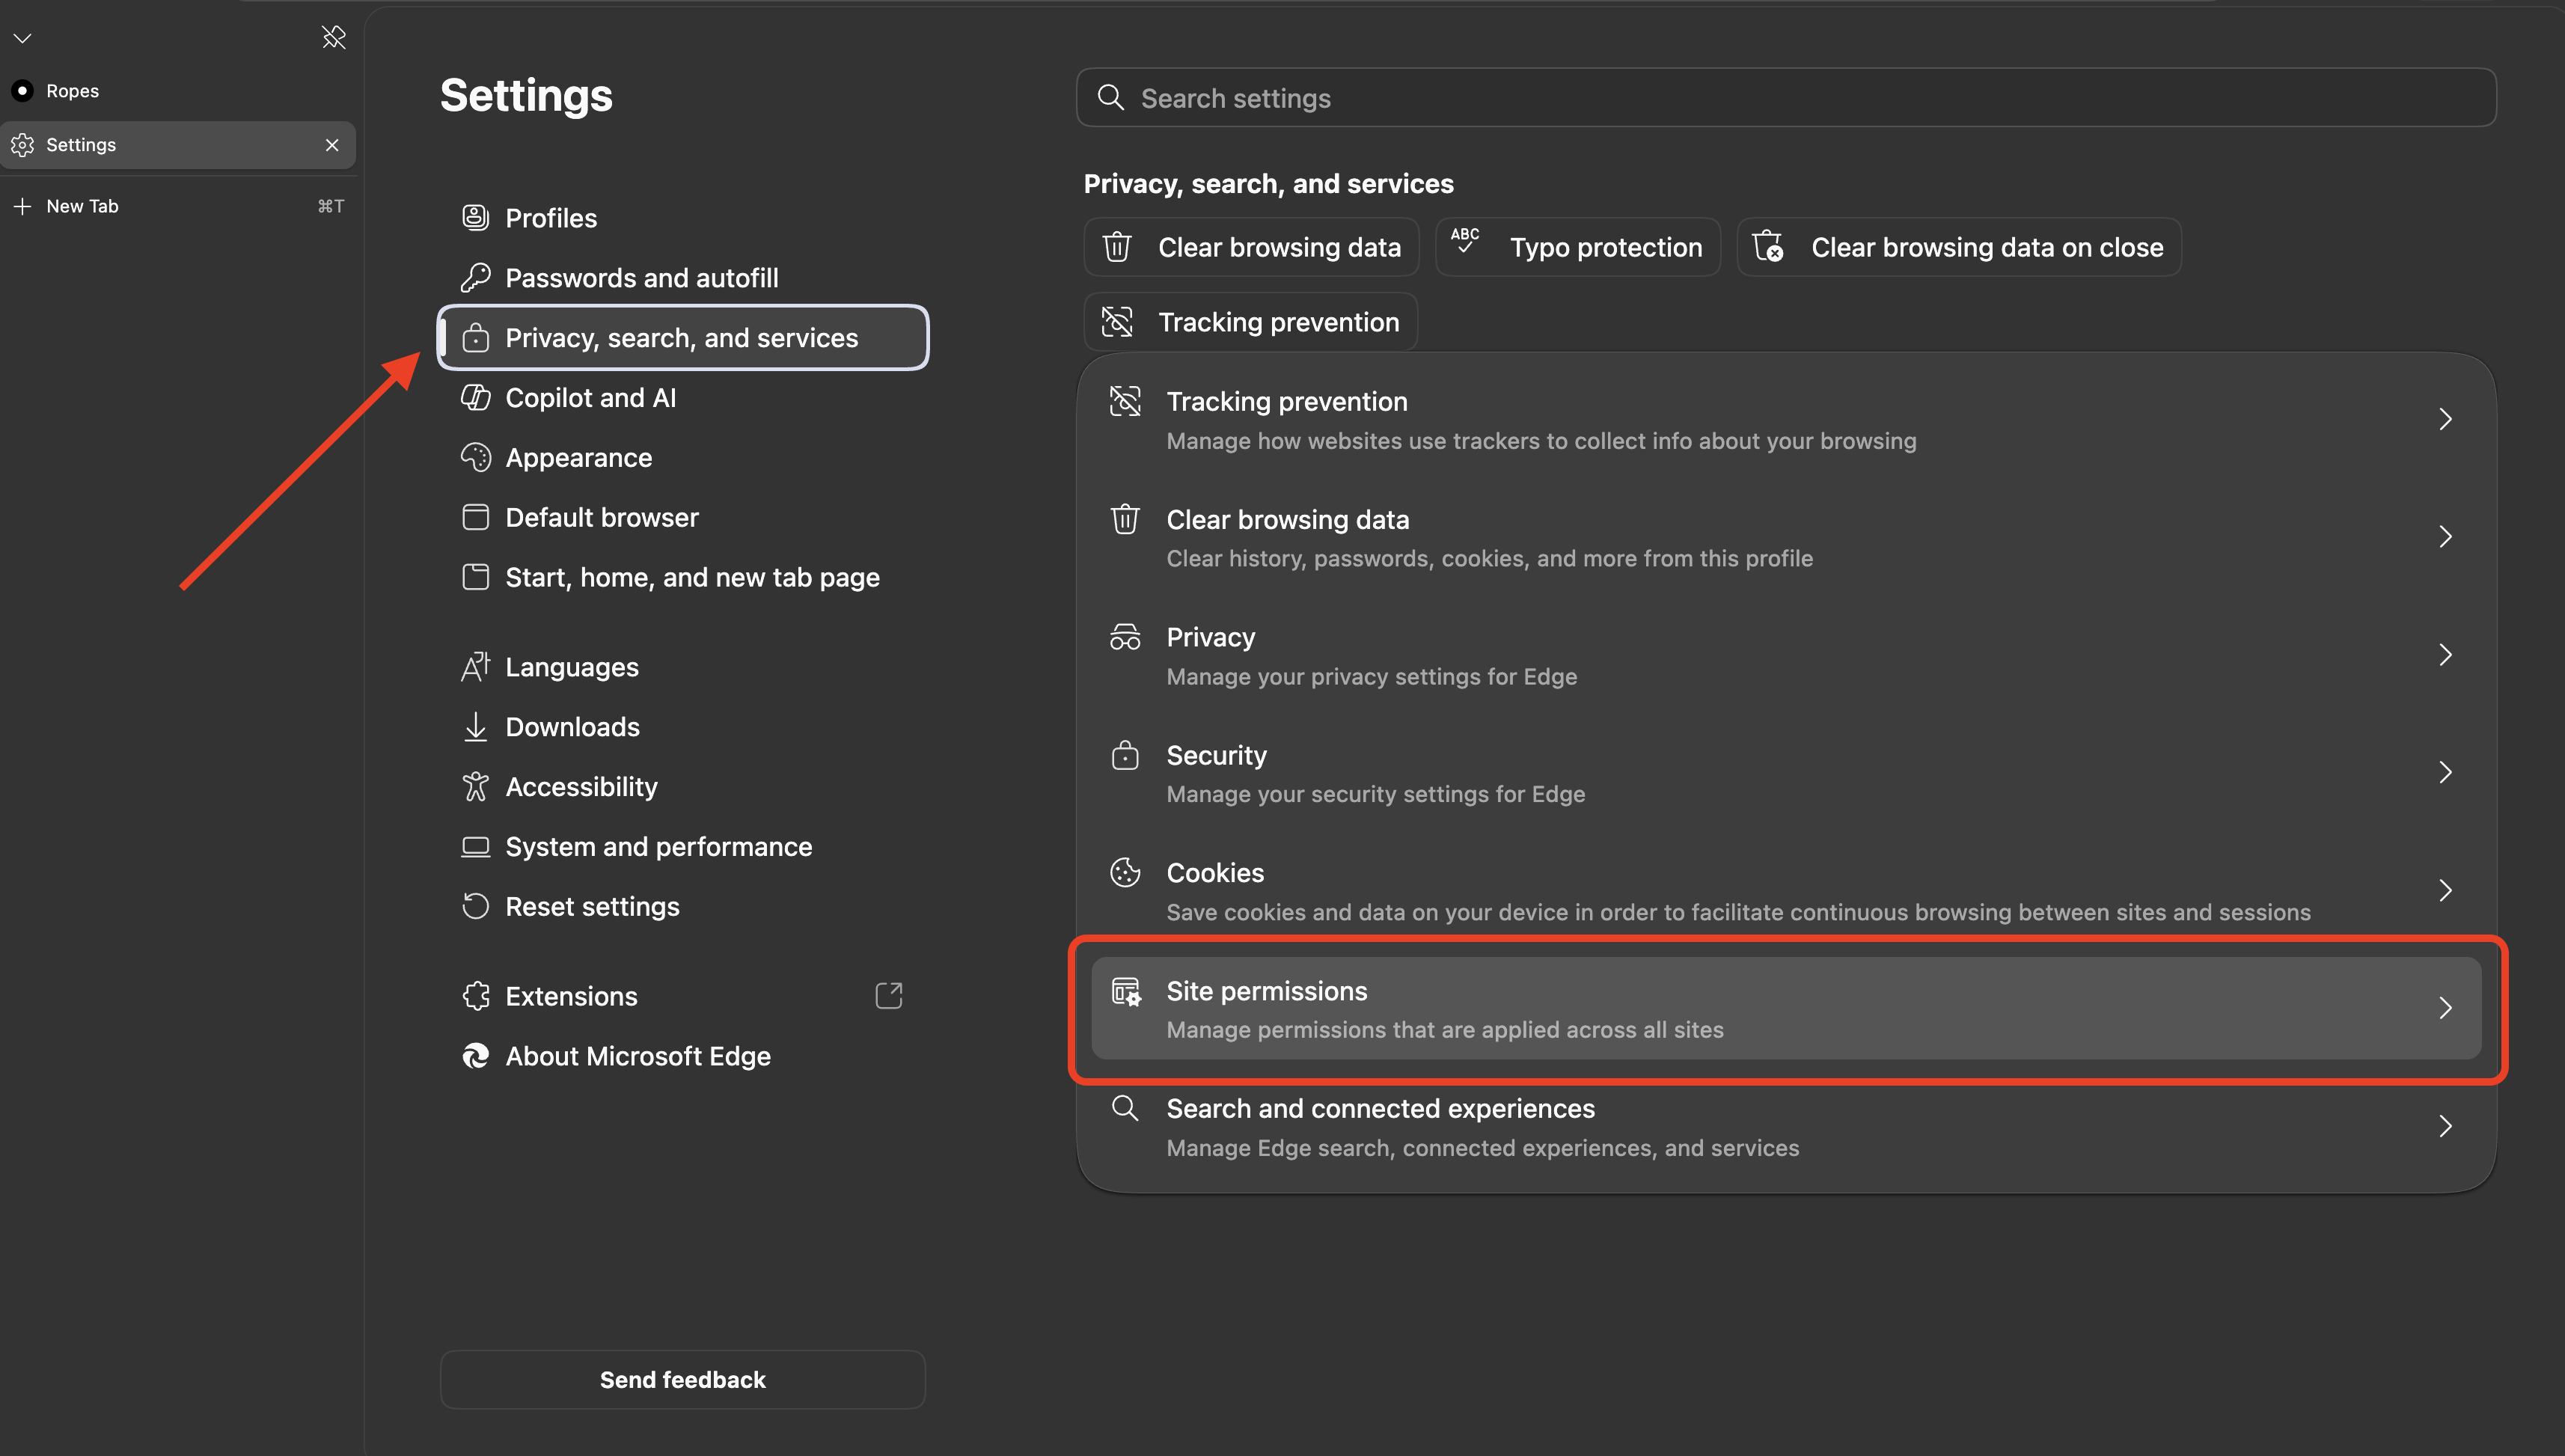This screenshot has height=1456, width=2565.
Task: Click the Typo protection chip
Action: click(x=1578, y=247)
